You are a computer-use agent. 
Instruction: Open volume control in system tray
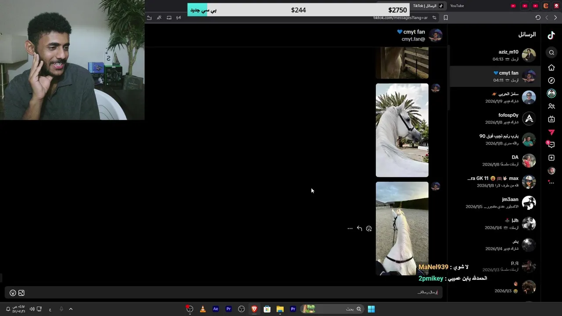(x=32, y=309)
